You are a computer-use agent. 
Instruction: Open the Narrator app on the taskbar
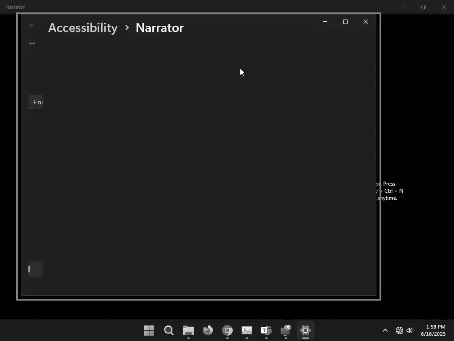click(286, 330)
